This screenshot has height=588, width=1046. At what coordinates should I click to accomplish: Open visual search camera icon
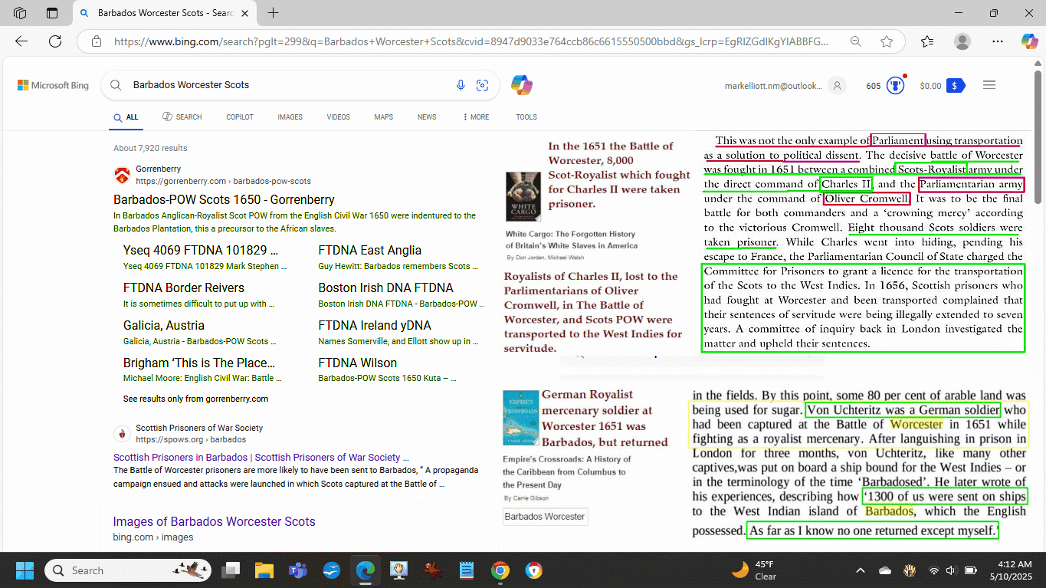pos(482,85)
